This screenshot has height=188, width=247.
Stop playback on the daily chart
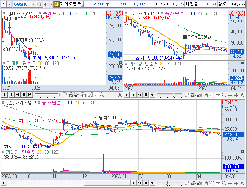pyautogui.click(x=146, y=183)
